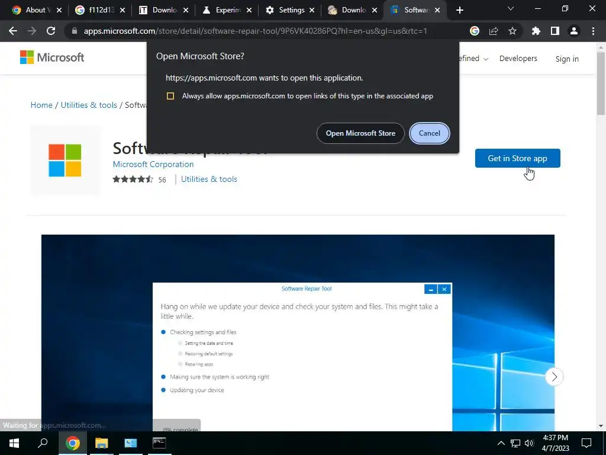Click Software Repair Tool app logo

[x=65, y=160]
